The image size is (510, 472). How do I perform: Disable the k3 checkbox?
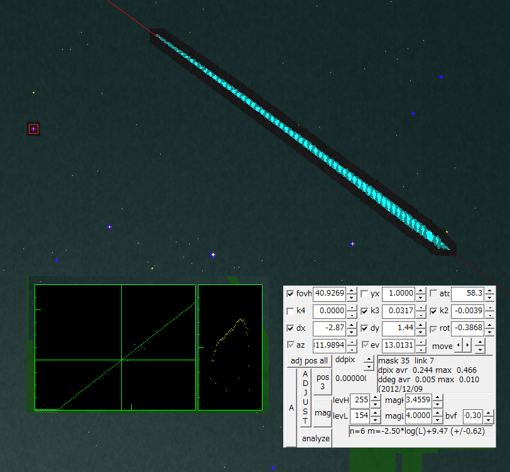[365, 311]
